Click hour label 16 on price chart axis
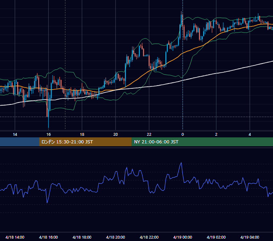 [49, 134]
